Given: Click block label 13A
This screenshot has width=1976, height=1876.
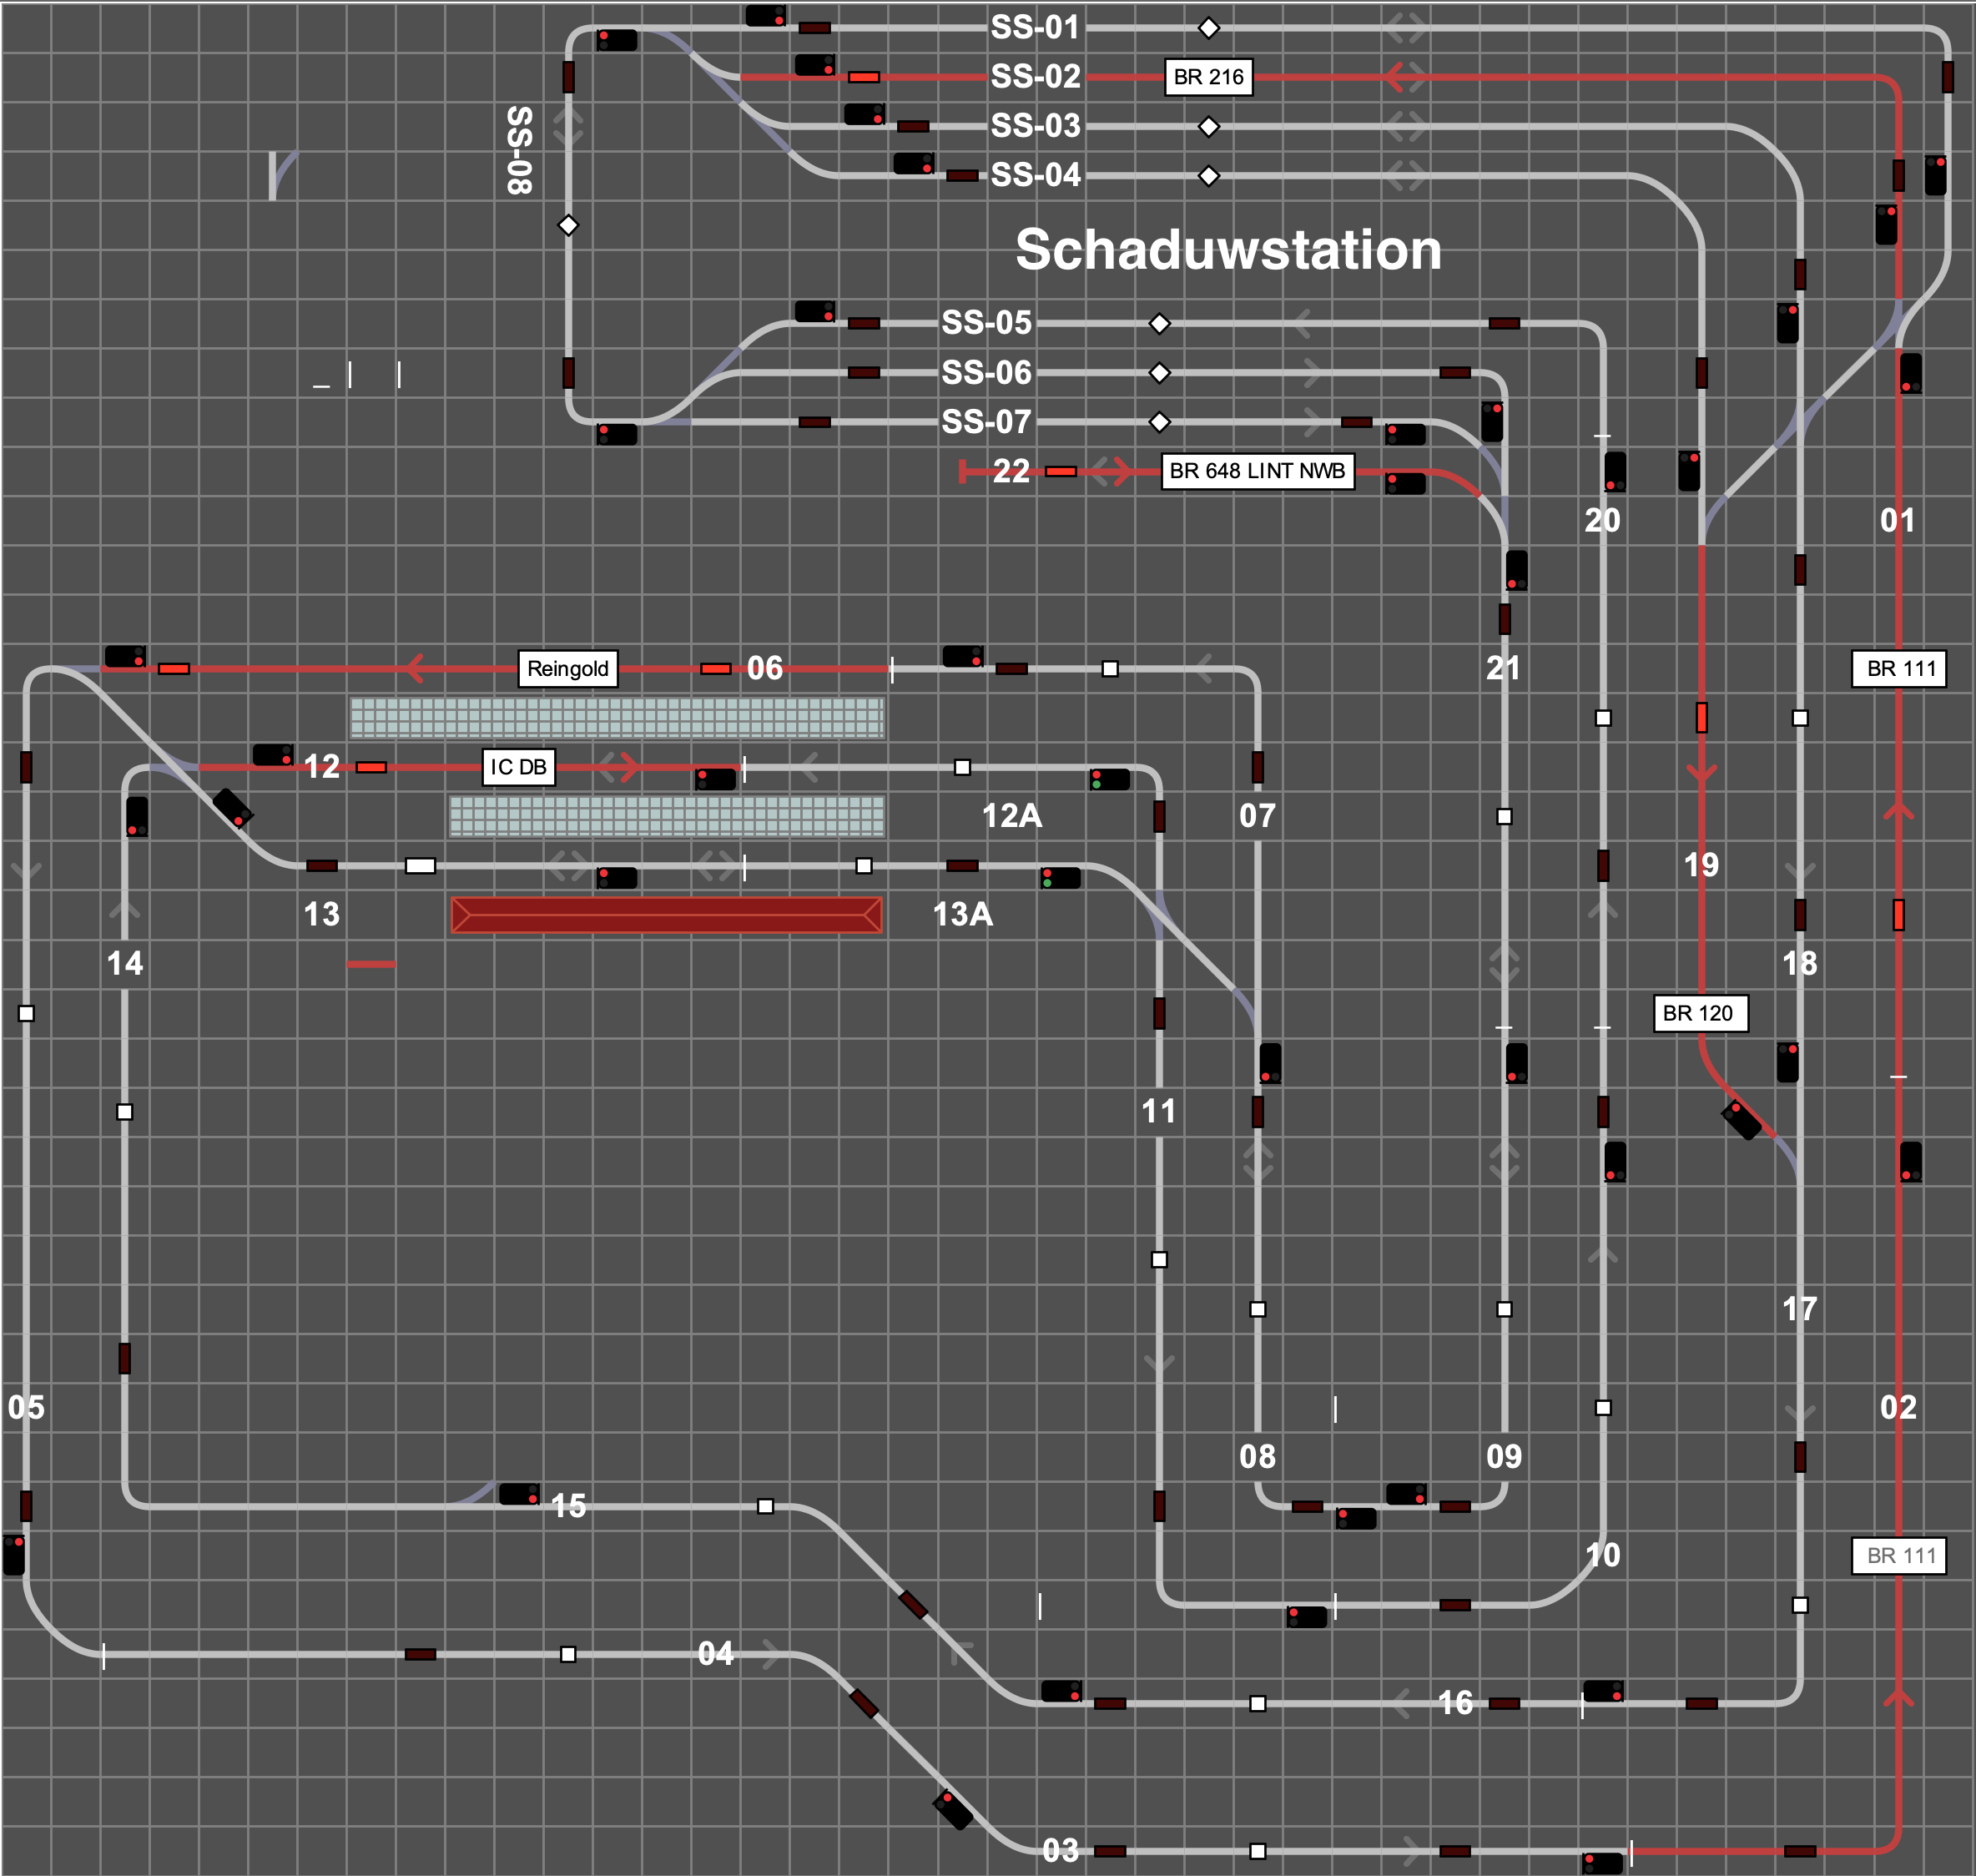Looking at the screenshot, I should tap(962, 914).
